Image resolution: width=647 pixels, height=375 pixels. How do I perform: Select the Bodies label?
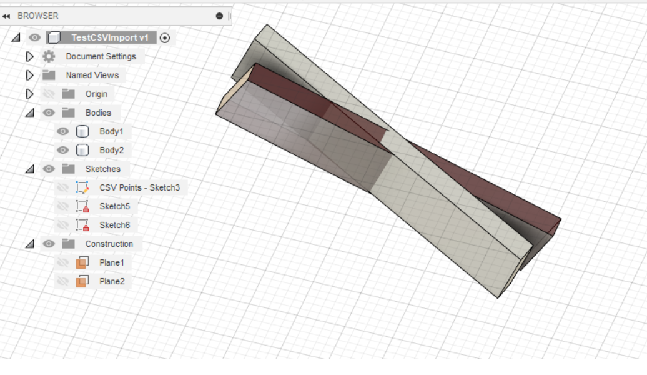click(x=98, y=112)
